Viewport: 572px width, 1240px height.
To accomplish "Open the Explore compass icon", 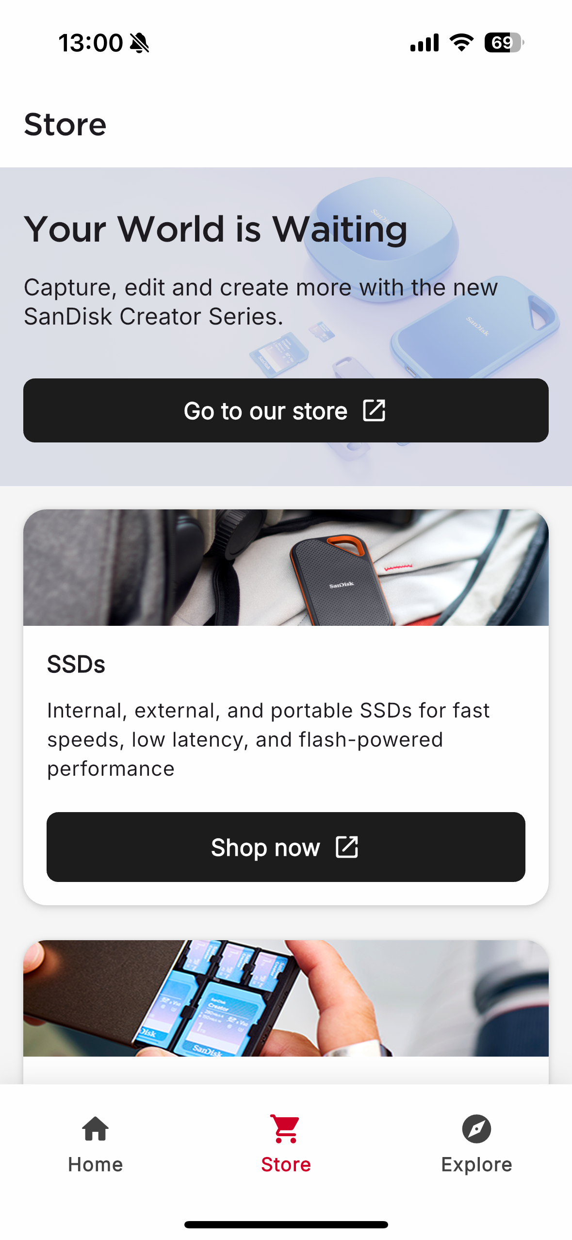I will [476, 1128].
